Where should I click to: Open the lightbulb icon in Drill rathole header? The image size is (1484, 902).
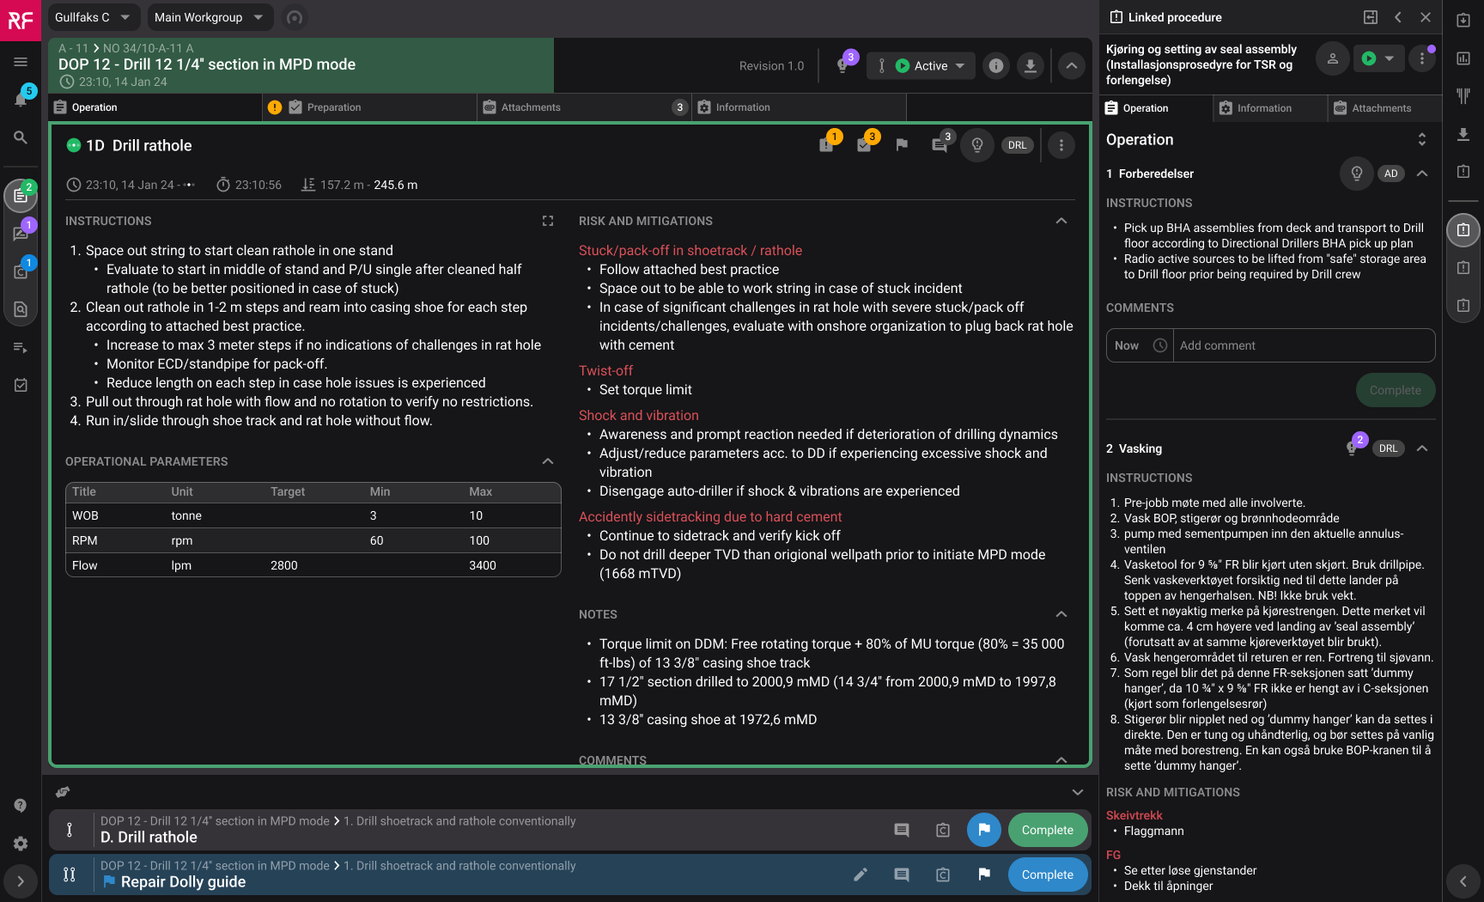pos(976,145)
